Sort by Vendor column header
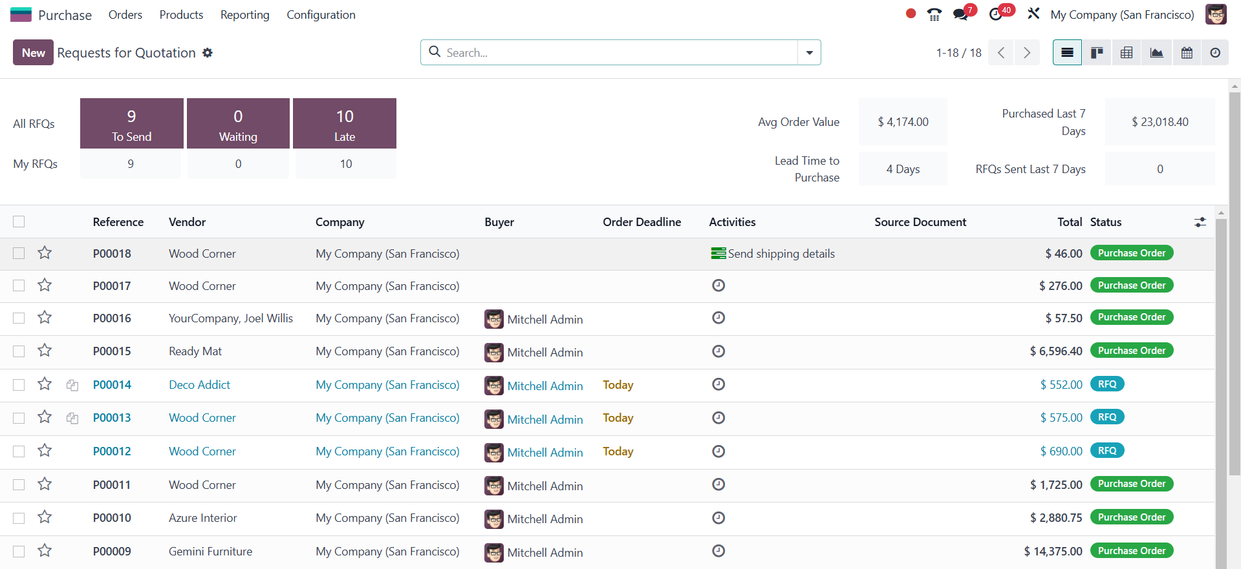Viewport: 1241px width, 569px height. pos(187,222)
